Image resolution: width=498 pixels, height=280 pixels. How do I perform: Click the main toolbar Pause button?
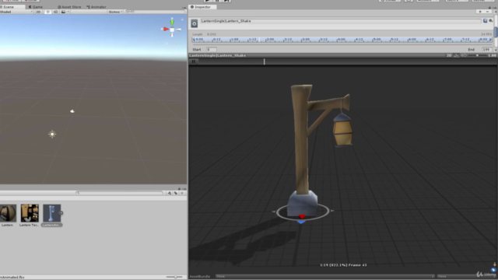(x=217, y=1)
